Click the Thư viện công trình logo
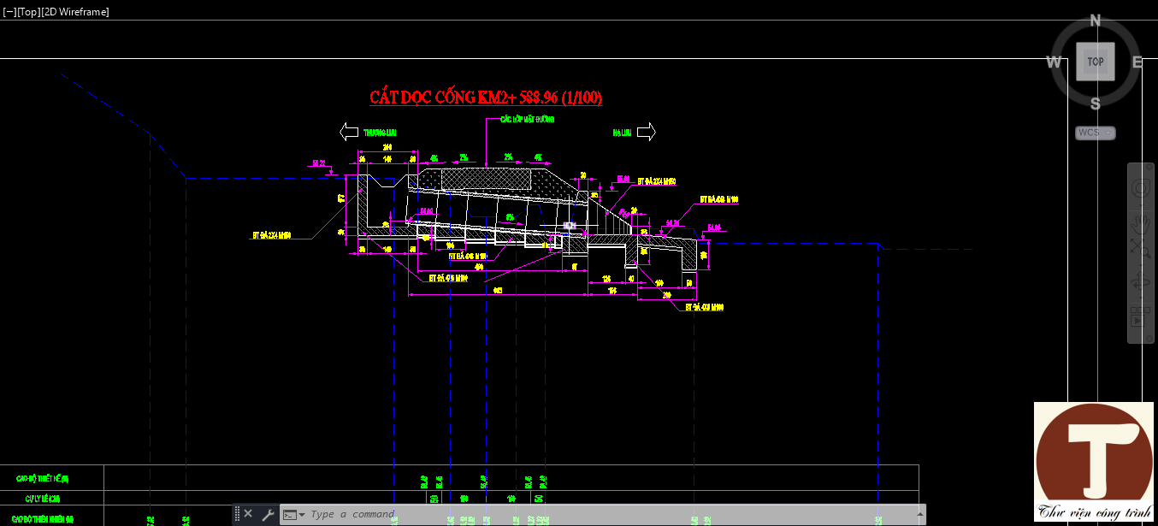 coord(1094,462)
